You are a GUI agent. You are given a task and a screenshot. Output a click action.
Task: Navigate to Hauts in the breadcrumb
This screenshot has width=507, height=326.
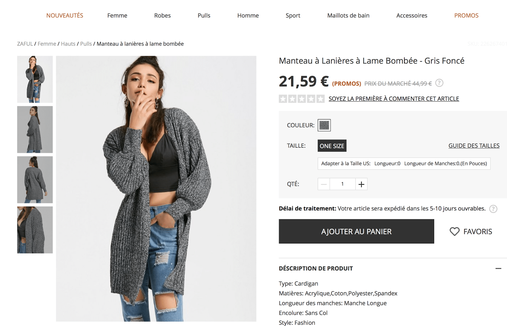[x=68, y=44]
